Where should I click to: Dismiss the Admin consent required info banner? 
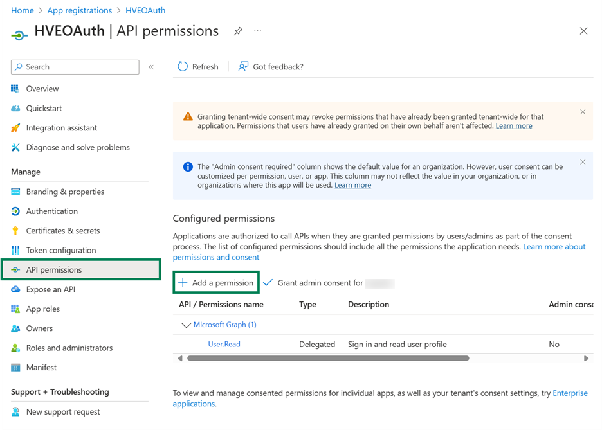click(583, 162)
